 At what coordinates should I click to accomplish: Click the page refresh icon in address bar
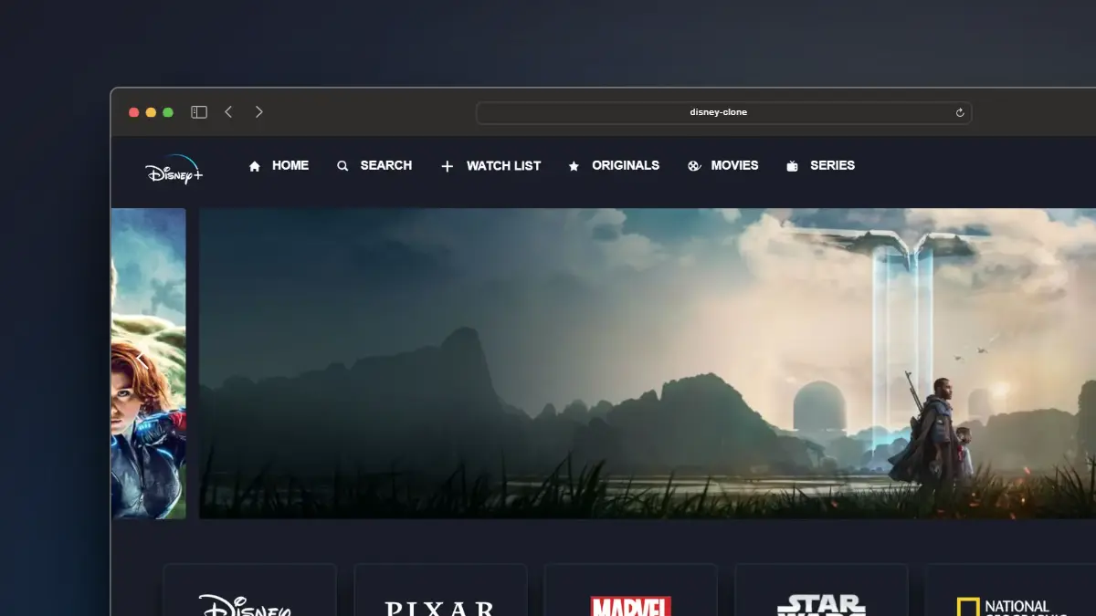pos(959,112)
